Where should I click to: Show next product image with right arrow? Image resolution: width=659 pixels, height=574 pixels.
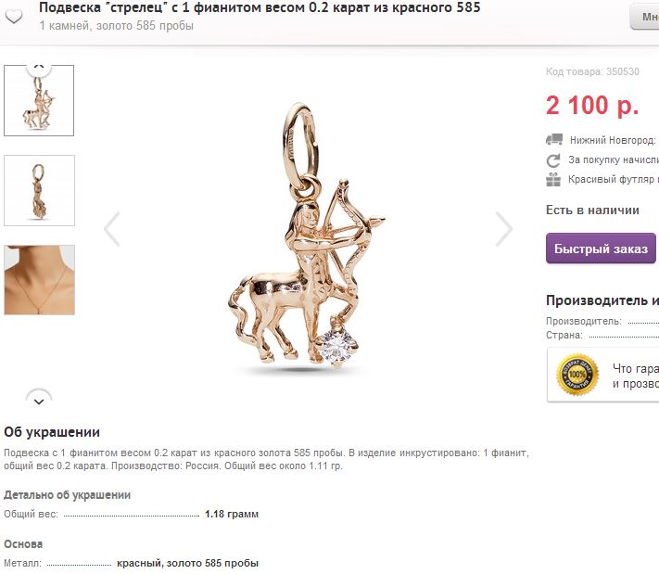pos(503,229)
